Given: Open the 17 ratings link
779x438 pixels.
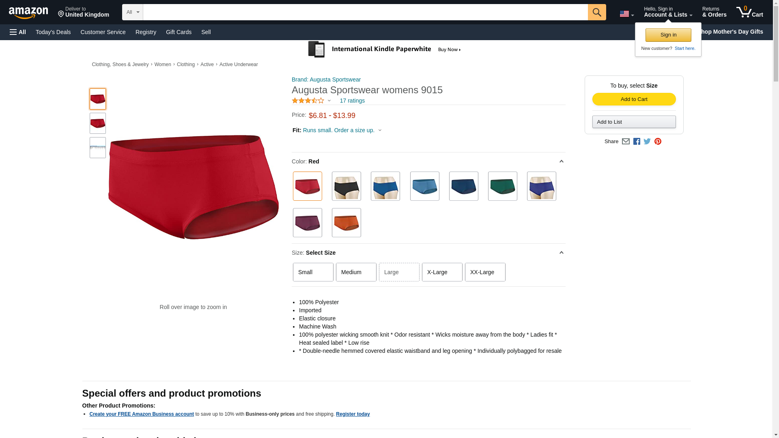Looking at the screenshot, I should click(352, 101).
